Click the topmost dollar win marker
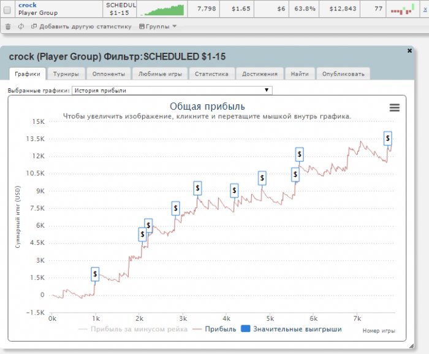Screen dimensions: 429x354 388,139
